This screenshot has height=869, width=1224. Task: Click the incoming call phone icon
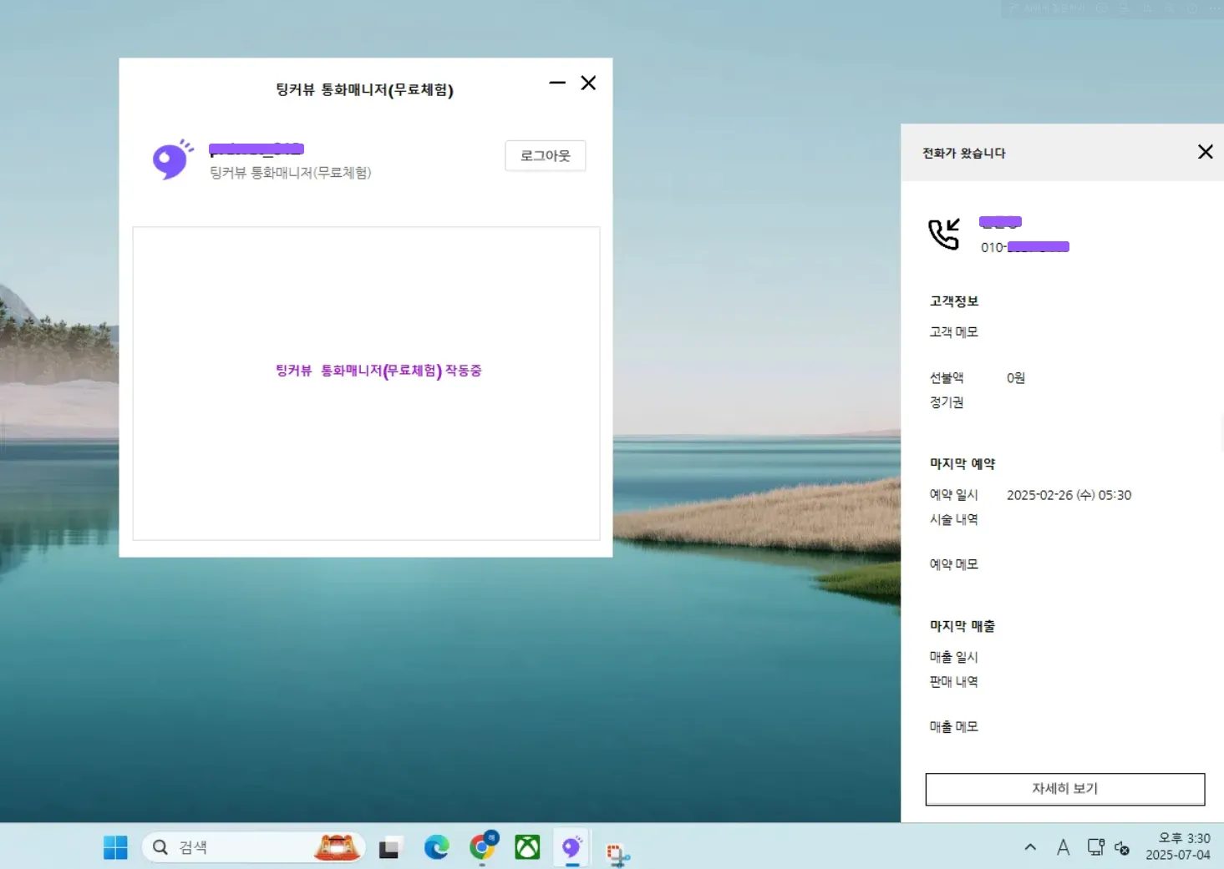944,234
